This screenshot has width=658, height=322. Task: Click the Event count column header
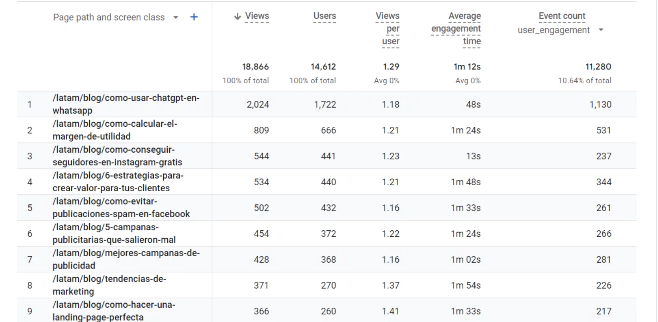coord(562,16)
